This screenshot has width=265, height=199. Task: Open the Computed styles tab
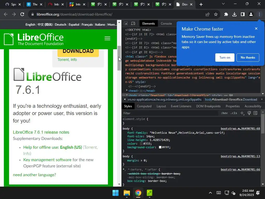tap(144, 106)
